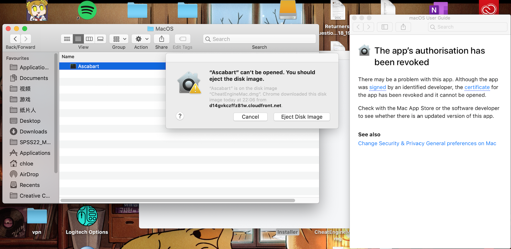Open the 'certificate' glossary link
This screenshot has height=249, width=511.
coord(477,87)
